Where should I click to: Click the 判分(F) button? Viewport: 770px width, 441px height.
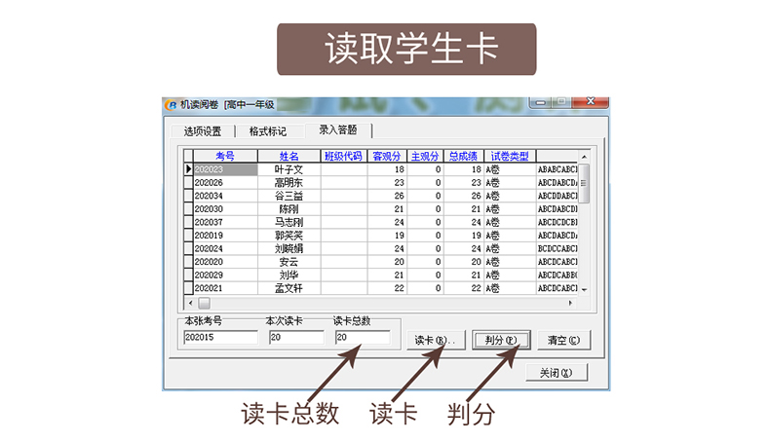pyautogui.click(x=500, y=341)
